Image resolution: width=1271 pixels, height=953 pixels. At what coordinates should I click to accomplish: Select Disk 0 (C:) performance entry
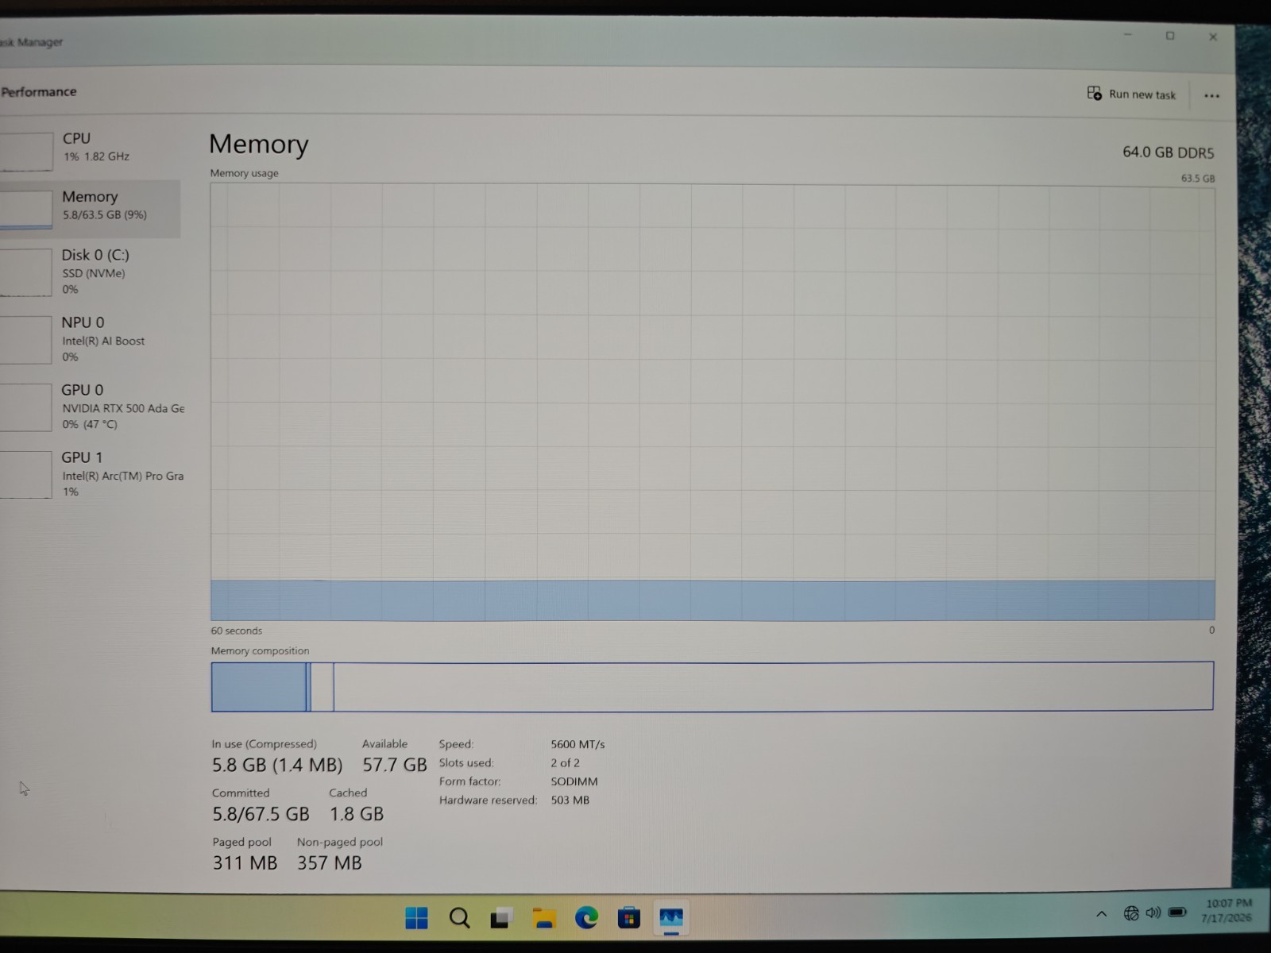click(x=90, y=272)
